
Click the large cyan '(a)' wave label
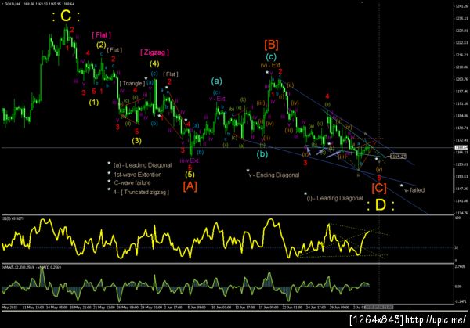pos(216,81)
